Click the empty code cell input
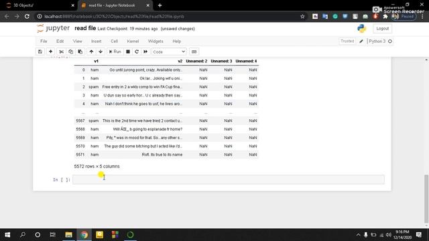The image size is (429, 241). 229,179
